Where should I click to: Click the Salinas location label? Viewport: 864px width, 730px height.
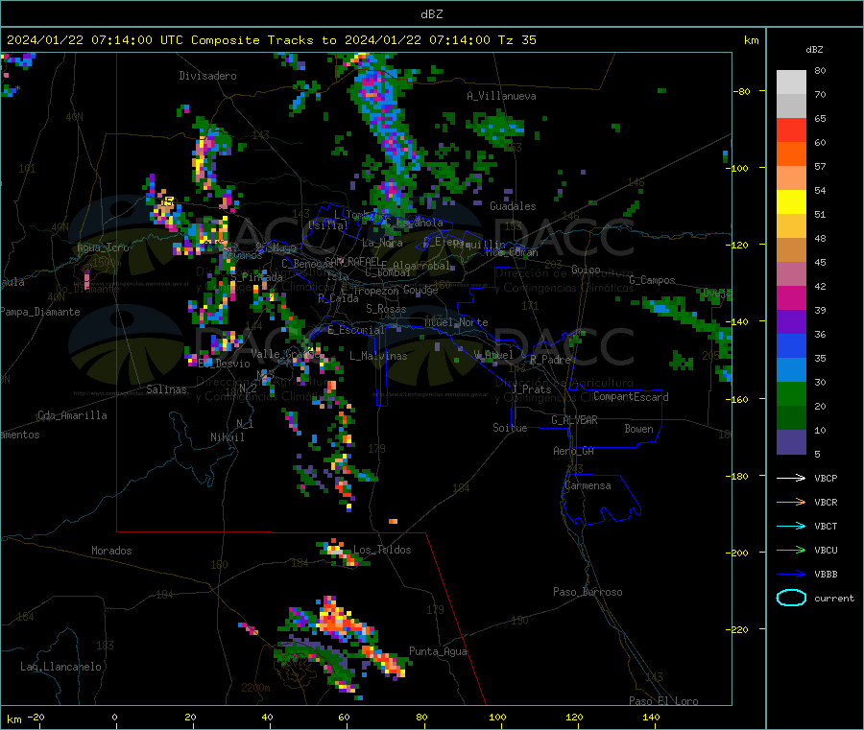coord(166,389)
